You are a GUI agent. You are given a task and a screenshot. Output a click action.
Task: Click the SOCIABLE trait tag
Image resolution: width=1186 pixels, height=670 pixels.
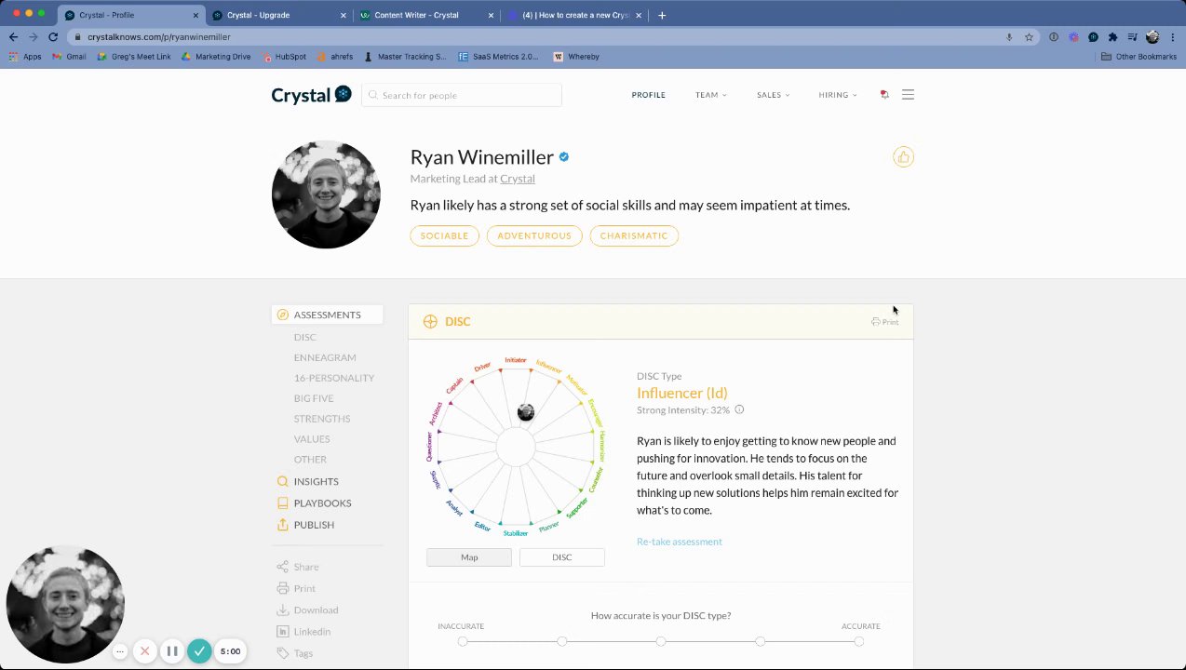coord(444,235)
